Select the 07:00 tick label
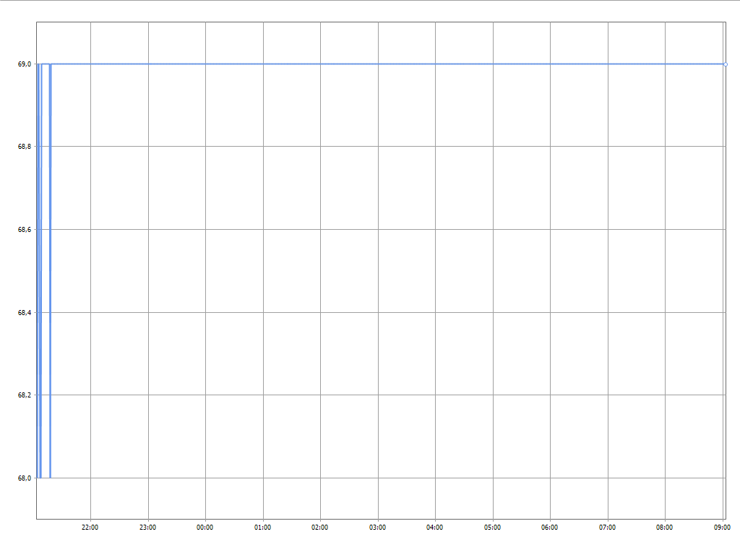This screenshot has height=555, width=740. (x=608, y=528)
